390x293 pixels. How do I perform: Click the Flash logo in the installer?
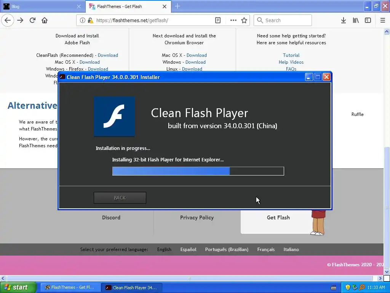click(114, 116)
